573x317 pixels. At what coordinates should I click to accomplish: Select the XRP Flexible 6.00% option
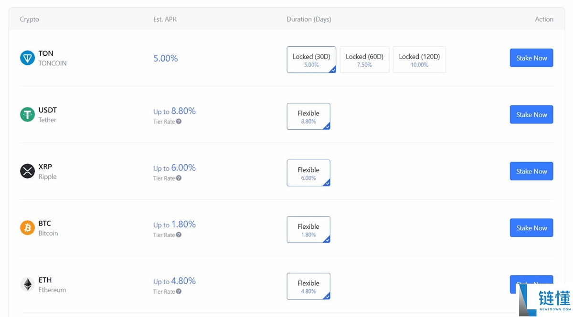tap(308, 173)
